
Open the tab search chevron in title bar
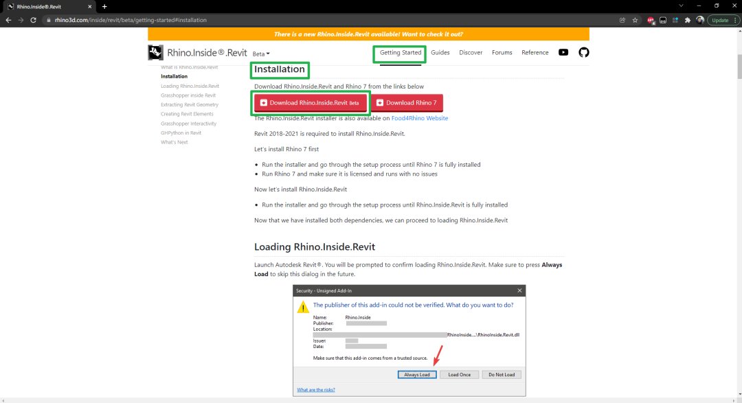[x=681, y=6]
